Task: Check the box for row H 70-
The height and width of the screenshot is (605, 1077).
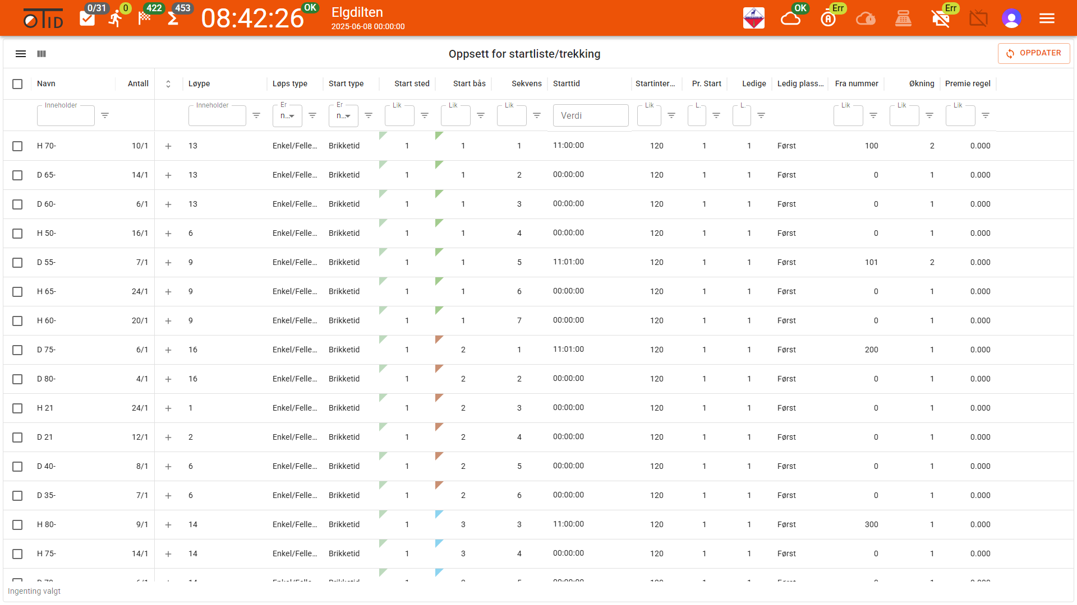Action: click(17, 146)
